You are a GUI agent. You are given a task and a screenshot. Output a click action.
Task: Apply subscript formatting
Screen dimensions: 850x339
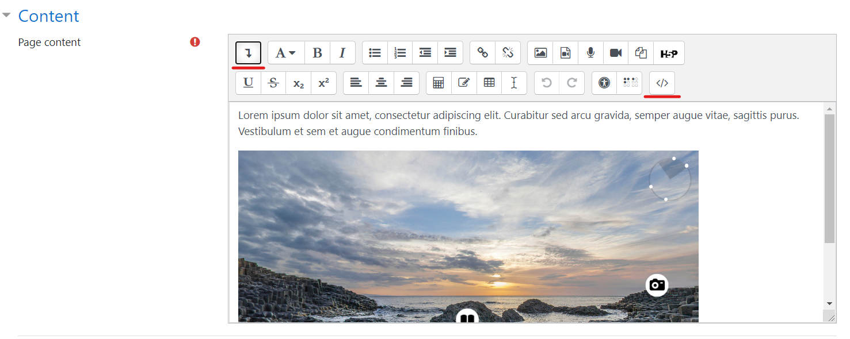click(x=299, y=83)
